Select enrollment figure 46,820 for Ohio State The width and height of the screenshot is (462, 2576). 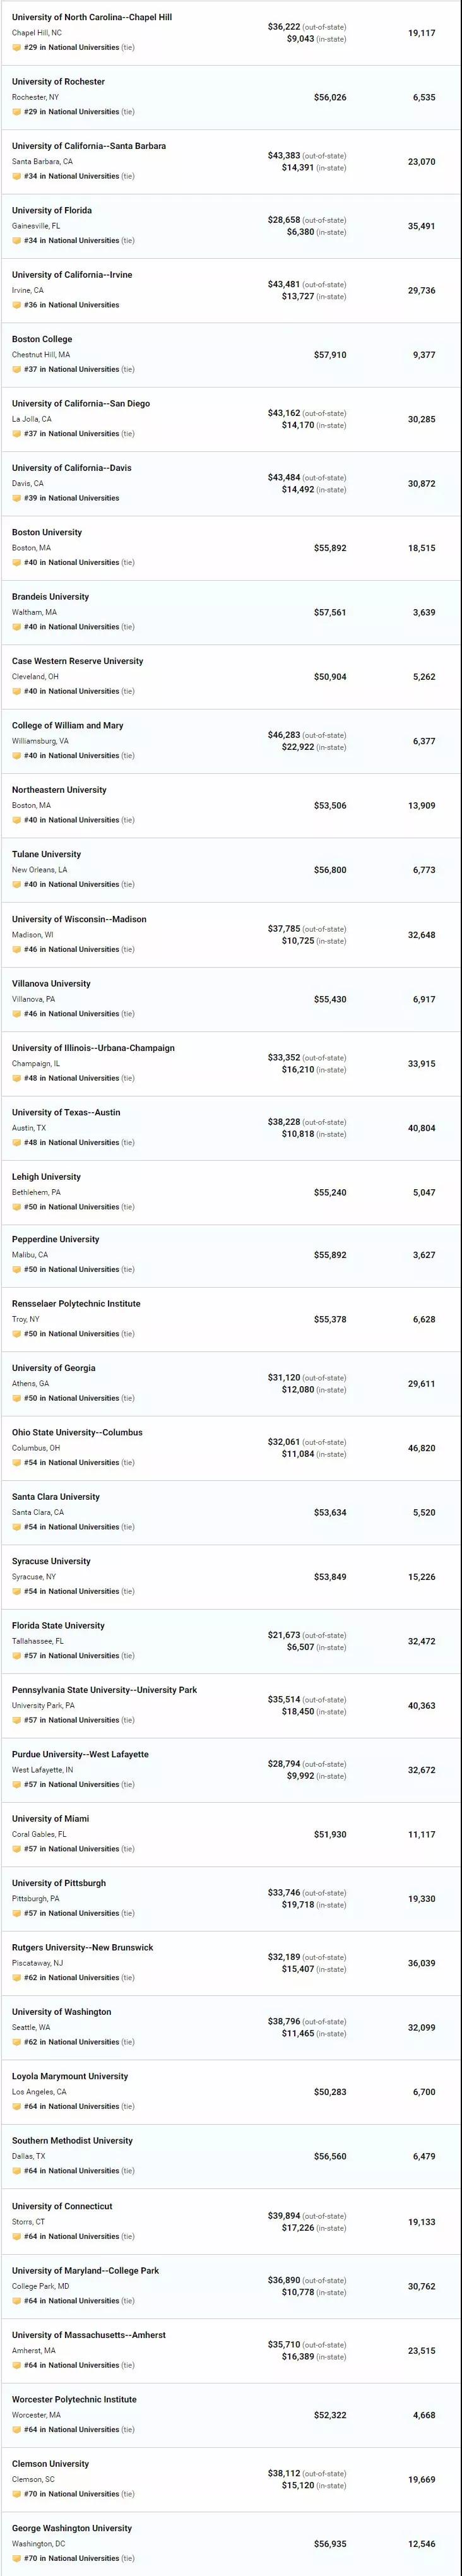point(421,1448)
